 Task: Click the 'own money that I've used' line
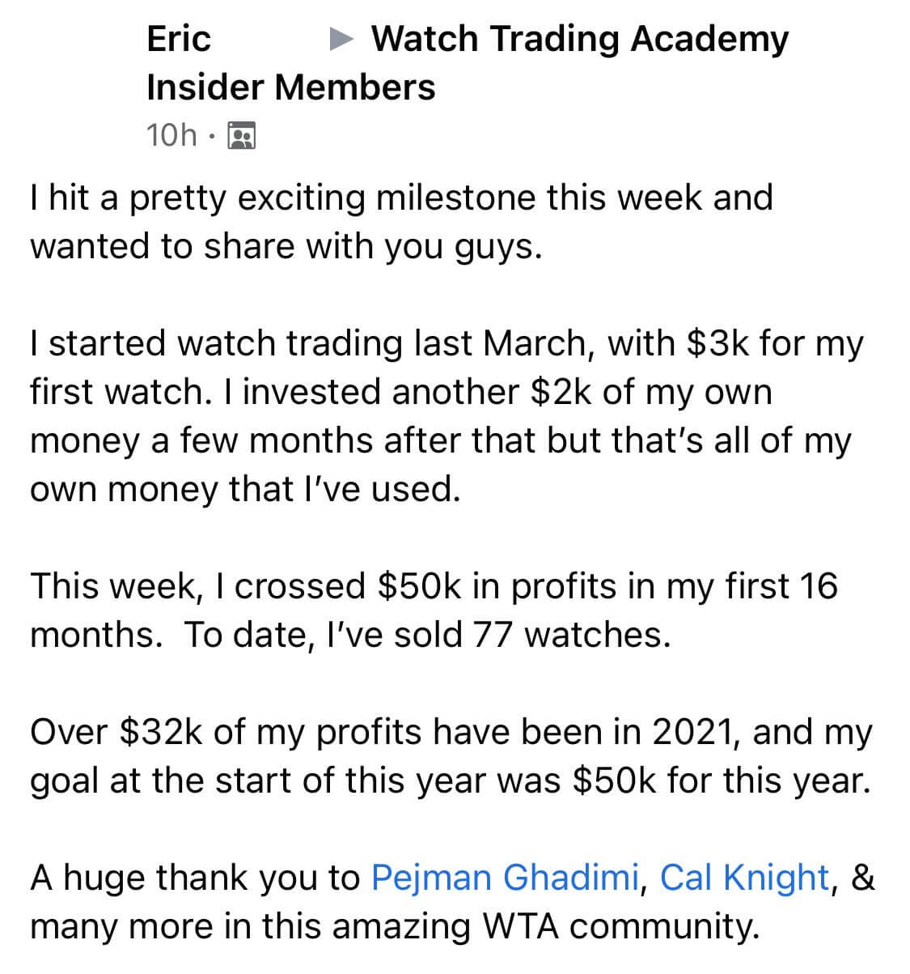tap(244, 489)
